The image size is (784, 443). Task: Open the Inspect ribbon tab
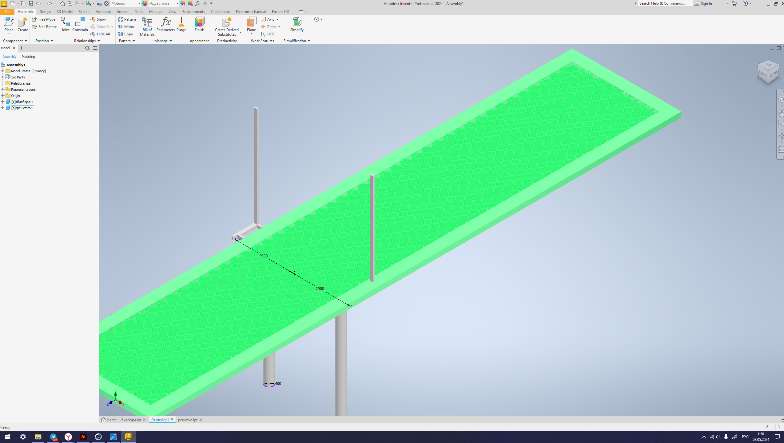(x=122, y=12)
